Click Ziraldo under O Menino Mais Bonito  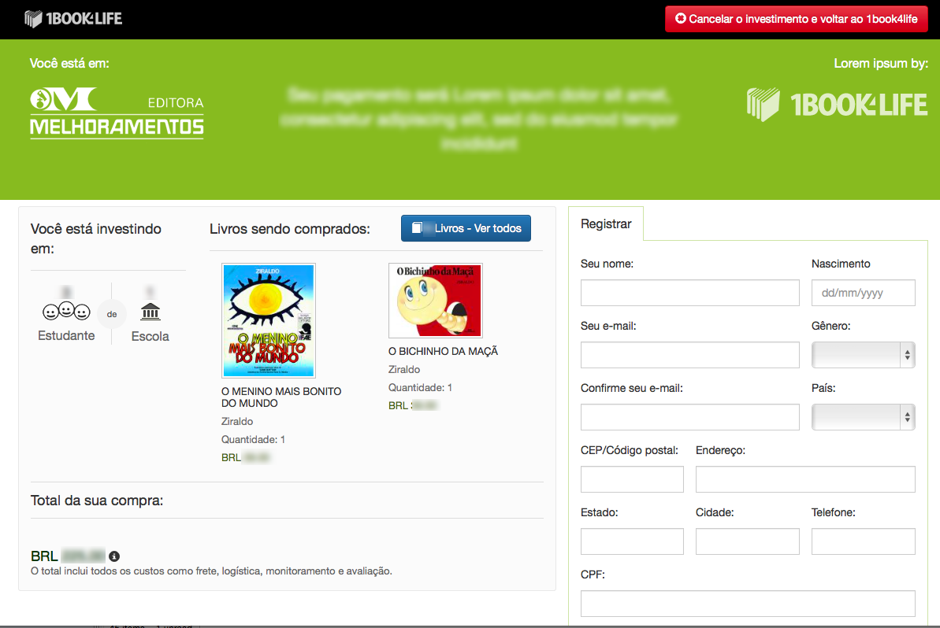tap(237, 422)
